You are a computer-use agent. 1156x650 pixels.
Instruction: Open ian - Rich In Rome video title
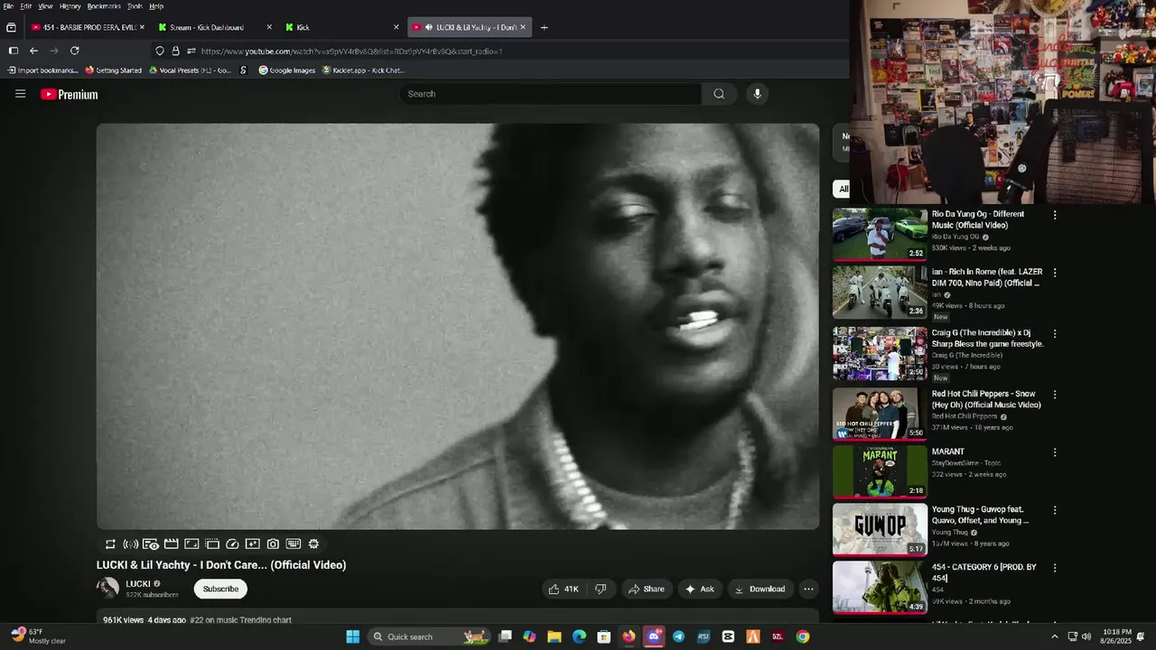[x=987, y=277]
